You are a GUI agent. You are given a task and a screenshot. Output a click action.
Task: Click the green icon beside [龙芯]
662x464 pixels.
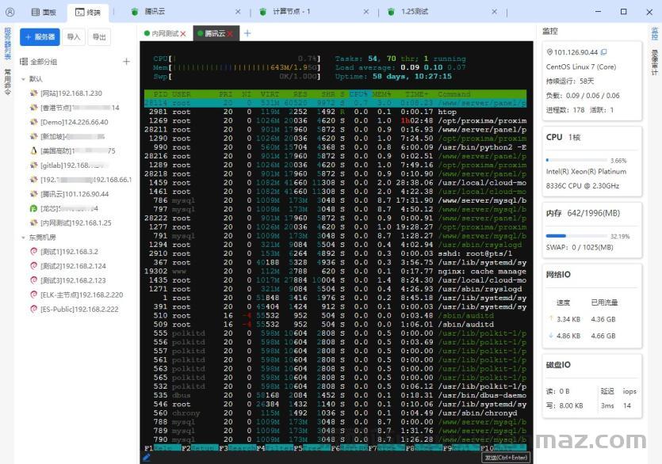click(x=34, y=208)
